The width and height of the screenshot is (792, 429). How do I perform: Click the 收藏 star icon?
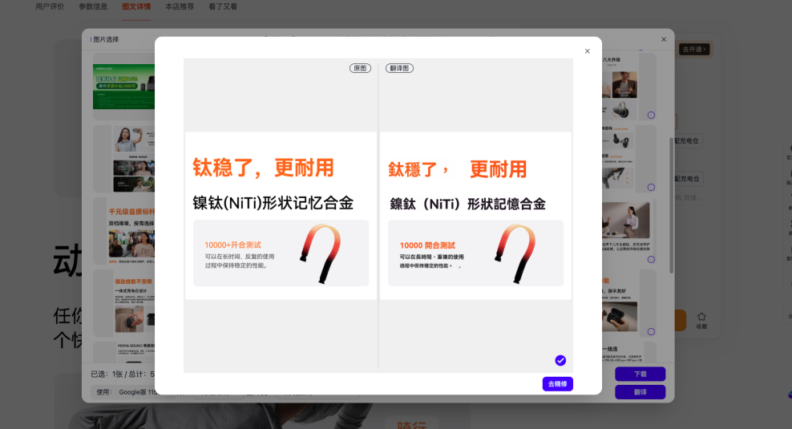coord(701,317)
